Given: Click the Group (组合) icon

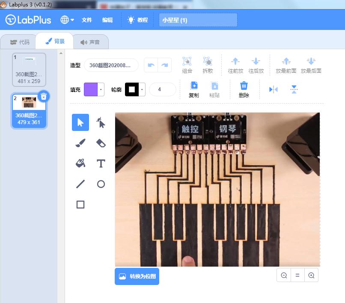Looking at the screenshot, I should 187,65.
